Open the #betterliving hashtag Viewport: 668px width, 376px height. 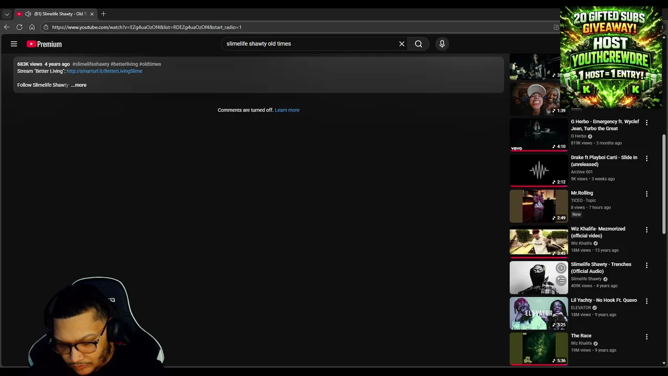click(x=124, y=64)
